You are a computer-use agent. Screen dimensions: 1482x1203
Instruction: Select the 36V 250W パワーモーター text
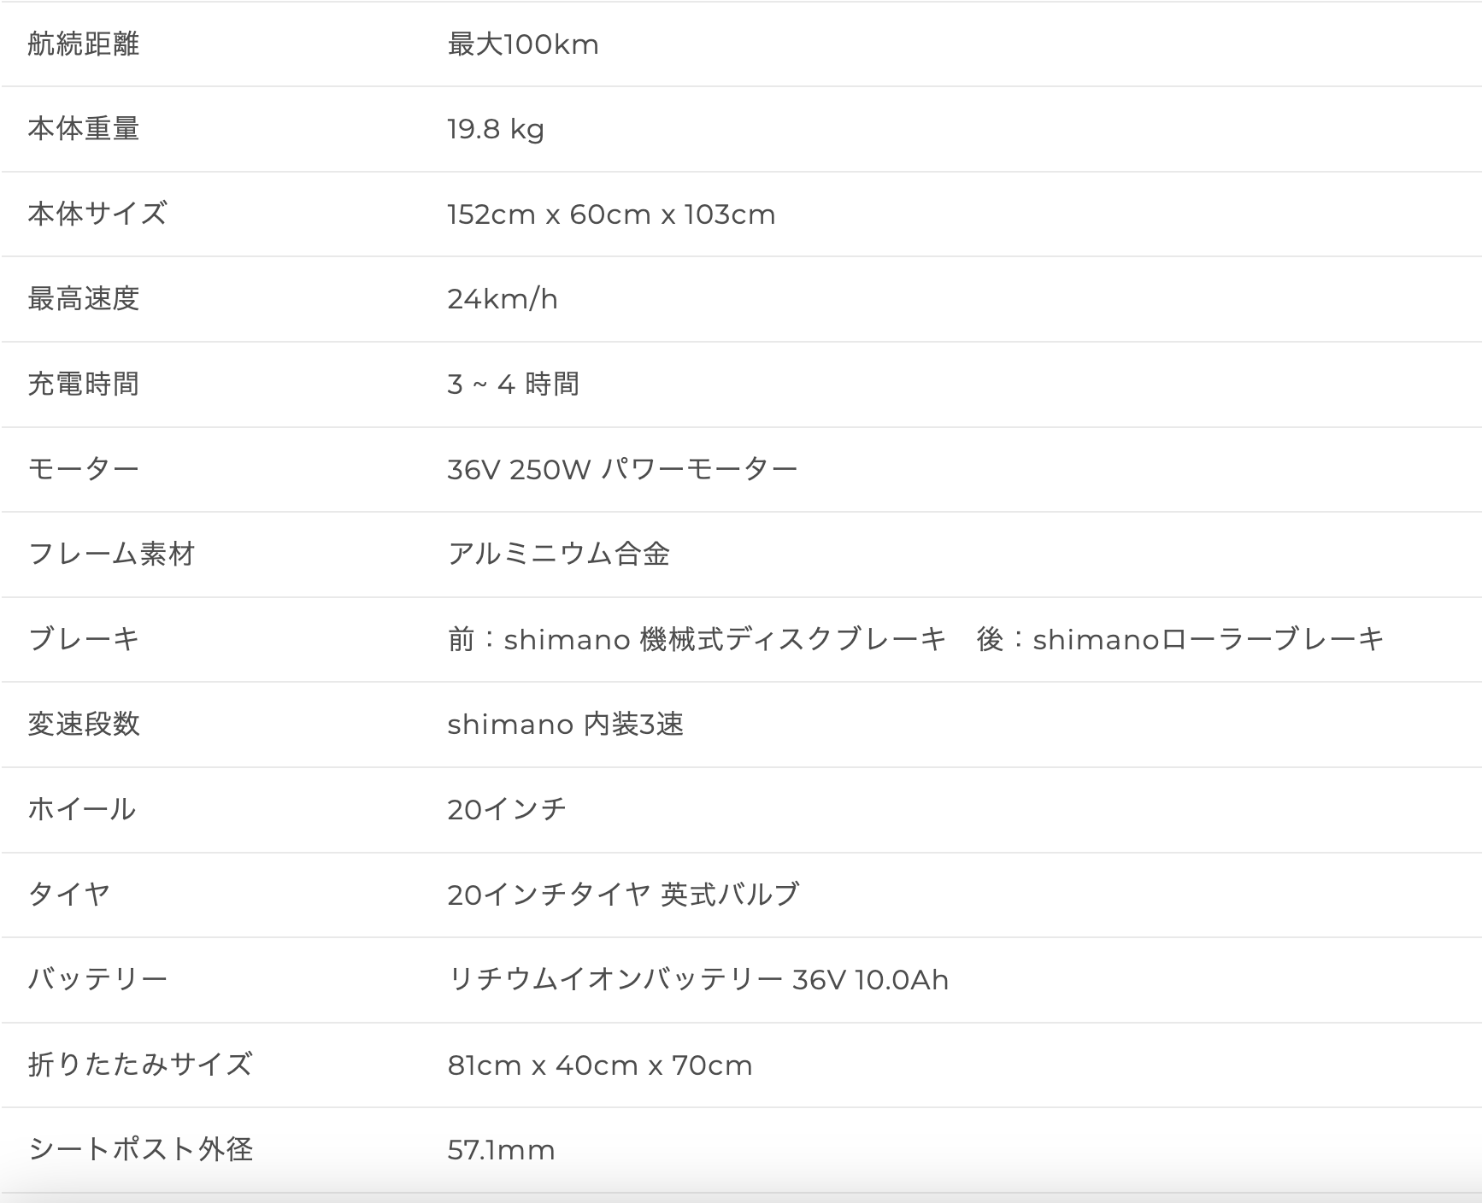pos(621,469)
